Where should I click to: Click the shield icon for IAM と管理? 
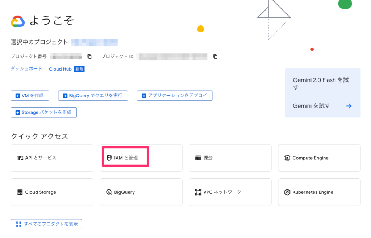tap(109, 158)
